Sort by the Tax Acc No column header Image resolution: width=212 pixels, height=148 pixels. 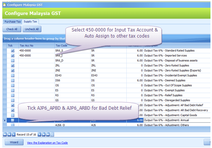36,46
